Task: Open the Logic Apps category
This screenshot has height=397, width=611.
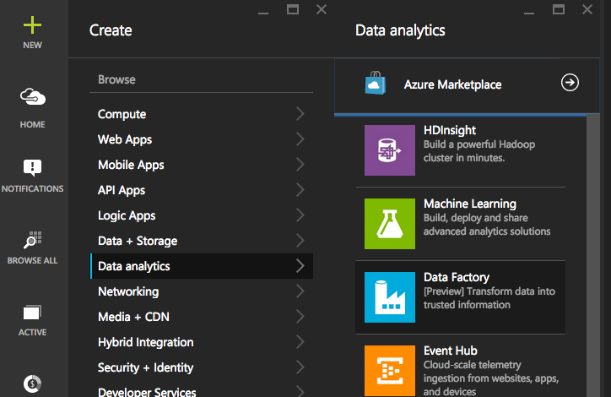Action: (x=202, y=215)
